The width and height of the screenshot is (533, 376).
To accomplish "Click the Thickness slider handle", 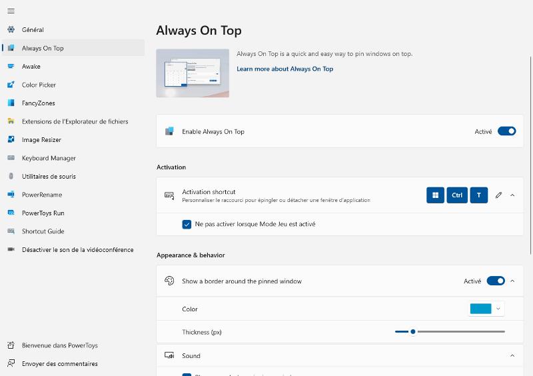I will click(x=412, y=331).
